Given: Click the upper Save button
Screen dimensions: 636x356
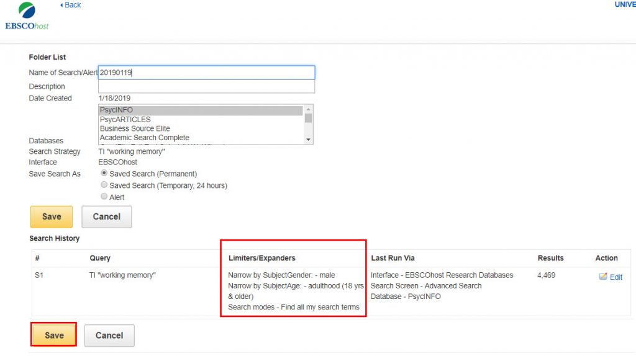Looking at the screenshot, I should (x=52, y=216).
